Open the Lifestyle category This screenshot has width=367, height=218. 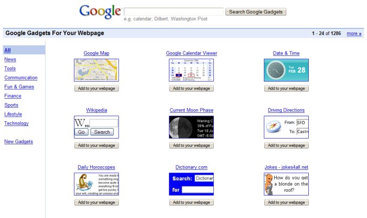click(x=13, y=114)
